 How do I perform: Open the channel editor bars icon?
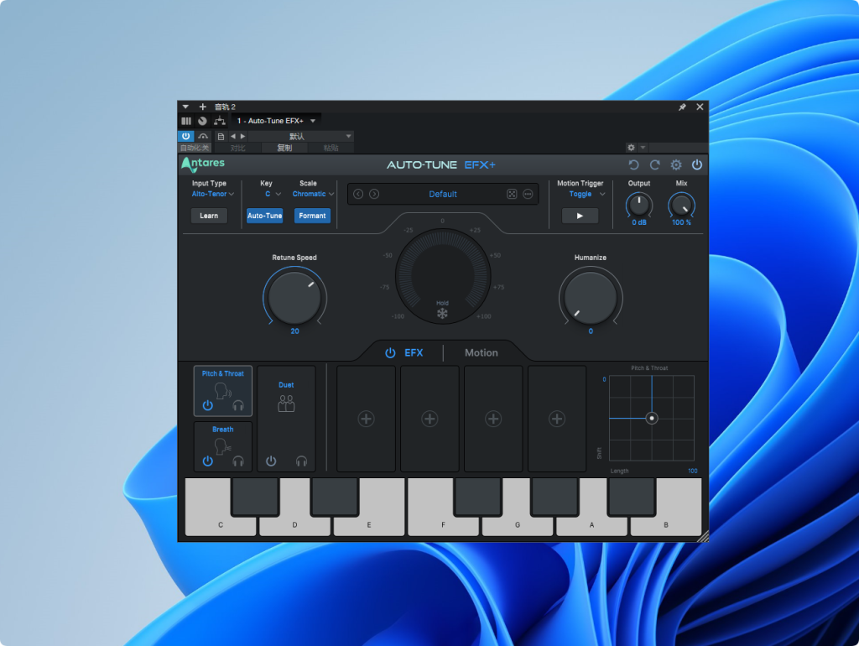click(x=186, y=121)
